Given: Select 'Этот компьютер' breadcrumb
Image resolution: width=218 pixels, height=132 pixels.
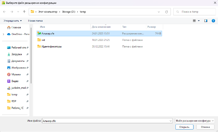Looking at the screenshot, I should click(48, 12).
